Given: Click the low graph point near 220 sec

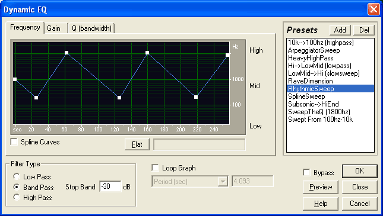Looking at the screenshot, I should pos(196,97).
